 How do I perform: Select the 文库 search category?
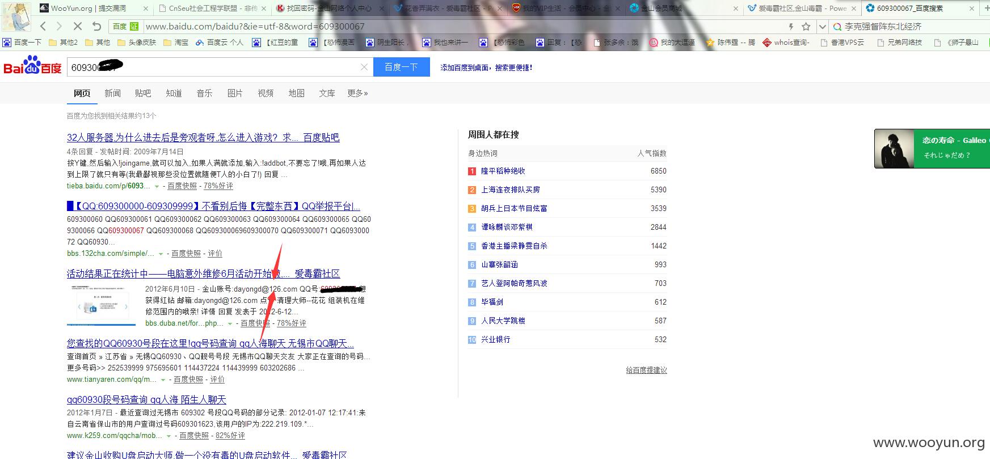[327, 93]
